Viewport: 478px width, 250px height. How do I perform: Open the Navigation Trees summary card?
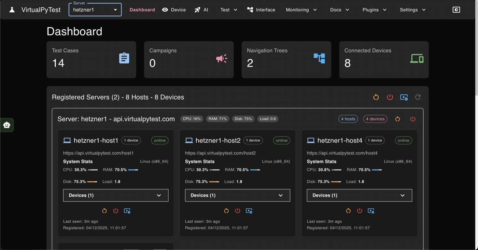[x=286, y=60]
